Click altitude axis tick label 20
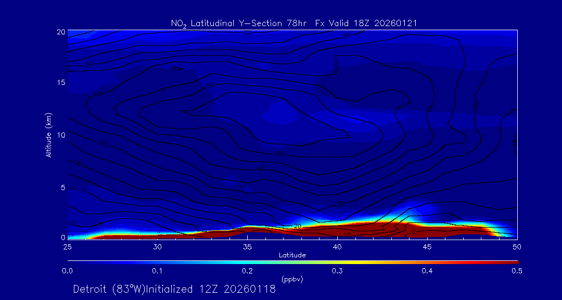Screen dimensions: 562x300 [60, 32]
